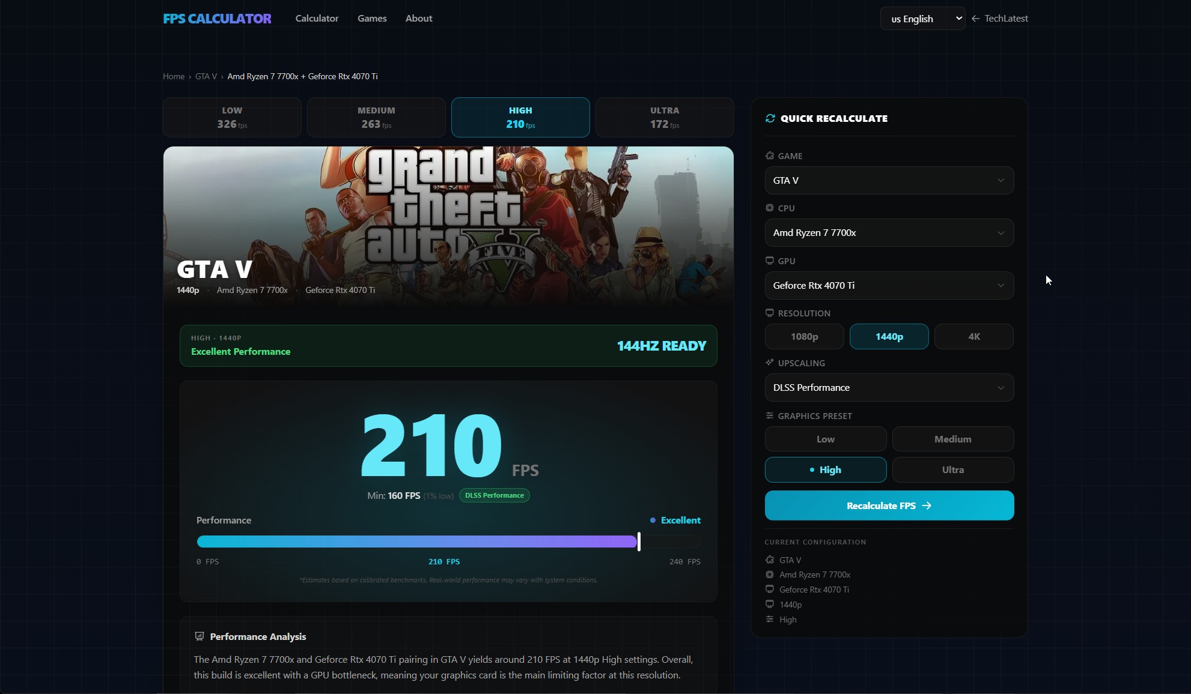Select the LOW 326 fps tab
The height and width of the screenshot is (694, 1191).
(232, 118)
